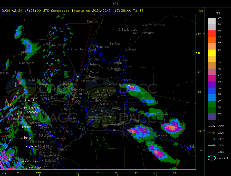This screenshot has width=231, height=176.
Task: Click the Pellegrina label
Action: pyautogui.click(x=32, y=108)
